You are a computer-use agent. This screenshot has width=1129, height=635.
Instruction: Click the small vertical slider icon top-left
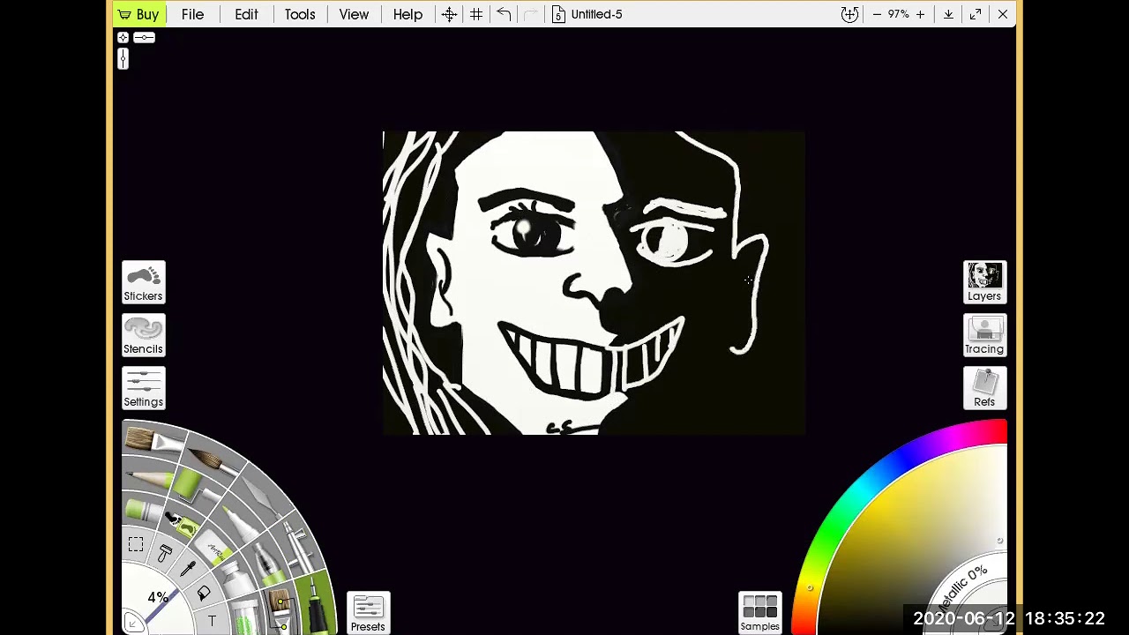coord(123,58)
